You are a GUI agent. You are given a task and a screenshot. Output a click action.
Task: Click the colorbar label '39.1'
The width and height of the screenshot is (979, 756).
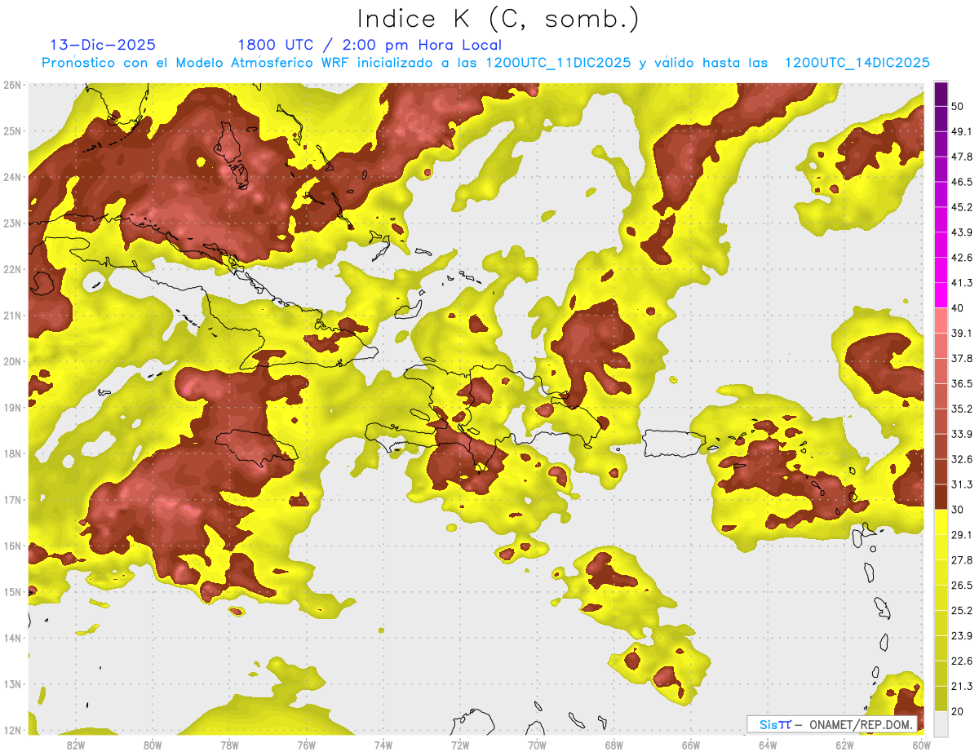coord(962,333)
